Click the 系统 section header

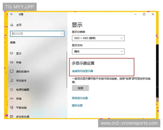[13, 43]
